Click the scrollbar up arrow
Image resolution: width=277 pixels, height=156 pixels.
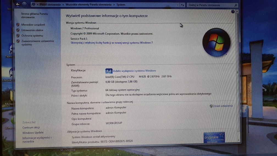pyautogui.click(x=237, y=12)
